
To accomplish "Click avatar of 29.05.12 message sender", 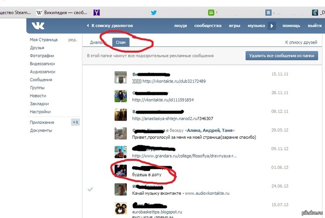I will tap(121, 133).
